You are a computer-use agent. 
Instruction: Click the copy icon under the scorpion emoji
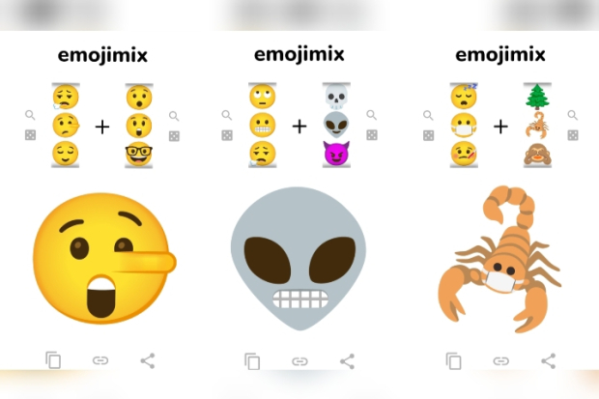[x=453, y=360]
